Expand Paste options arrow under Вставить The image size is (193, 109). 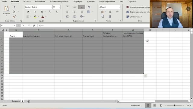click(x=6, y=16)
